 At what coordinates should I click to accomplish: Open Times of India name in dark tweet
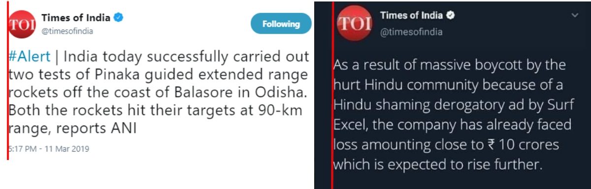click(x=411, y=16)
